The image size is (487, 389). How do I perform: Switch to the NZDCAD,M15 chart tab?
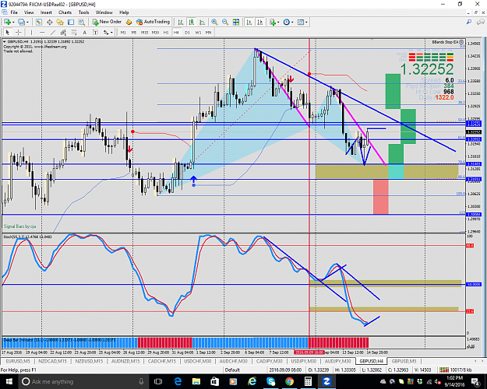click(x=52, y=361)
